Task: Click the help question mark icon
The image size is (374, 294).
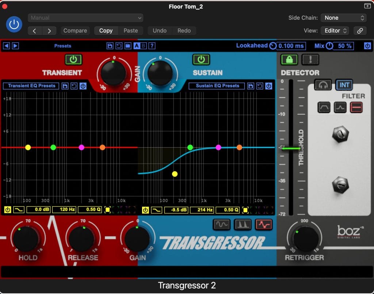Action: 152,46
